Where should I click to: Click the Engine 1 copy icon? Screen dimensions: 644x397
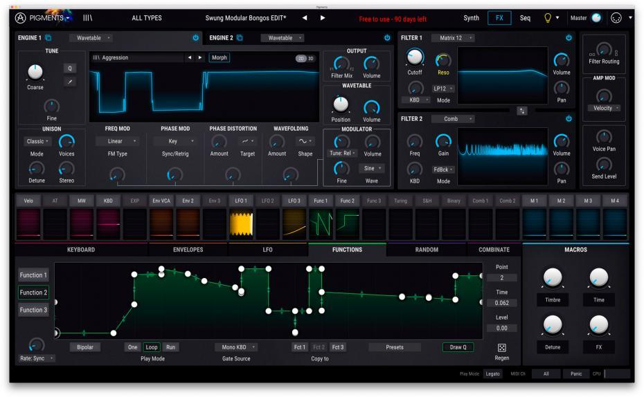pos(48,37)
